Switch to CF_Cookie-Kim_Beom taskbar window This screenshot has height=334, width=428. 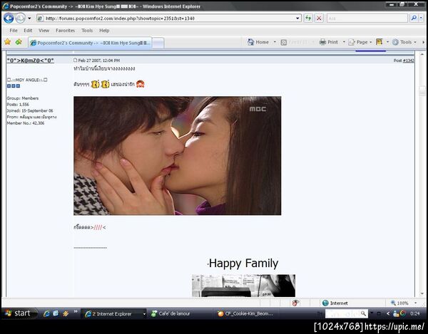pos(247,313)
